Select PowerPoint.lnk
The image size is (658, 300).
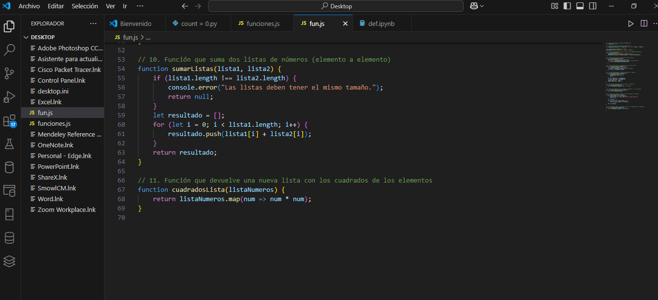(63, 166)
